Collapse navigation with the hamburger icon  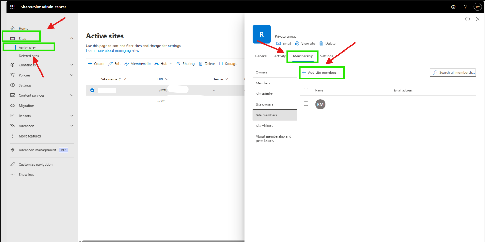coord(13,18)
